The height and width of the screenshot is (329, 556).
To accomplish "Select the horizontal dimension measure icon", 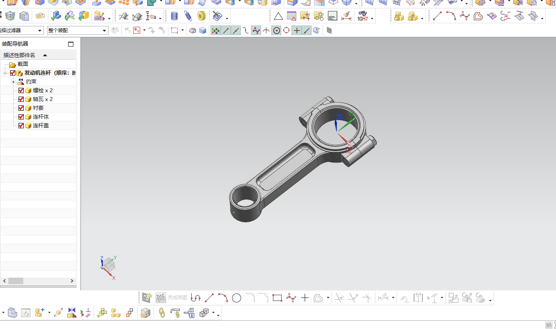I will pyautogui.click(x=346, y=16).
